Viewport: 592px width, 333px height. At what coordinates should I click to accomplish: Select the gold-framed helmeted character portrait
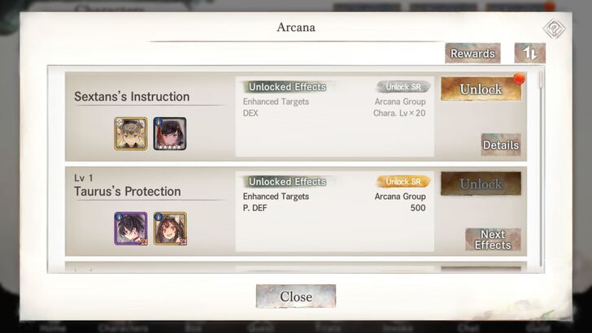point(131,133)
